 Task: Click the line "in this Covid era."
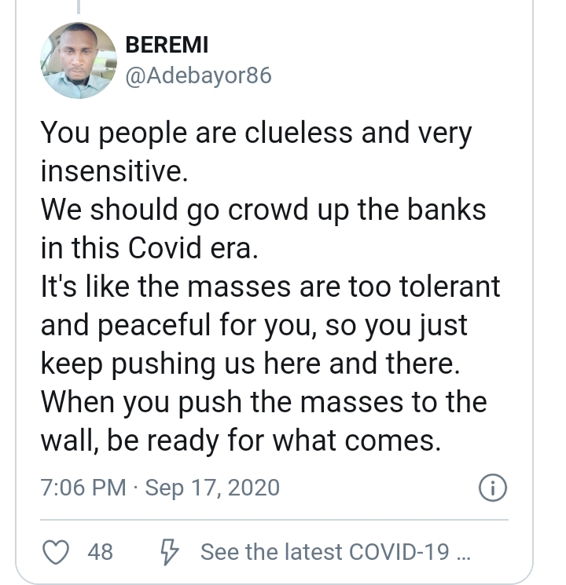pos(149,248)
